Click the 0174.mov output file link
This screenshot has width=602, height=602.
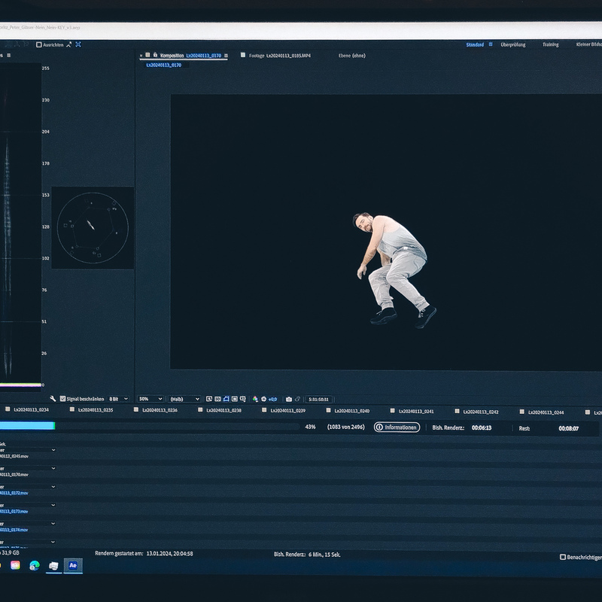coord(14,530)
